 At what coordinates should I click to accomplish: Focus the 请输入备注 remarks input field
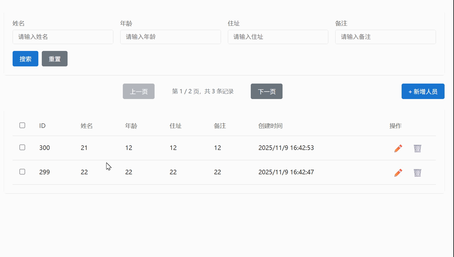(386, 37)
